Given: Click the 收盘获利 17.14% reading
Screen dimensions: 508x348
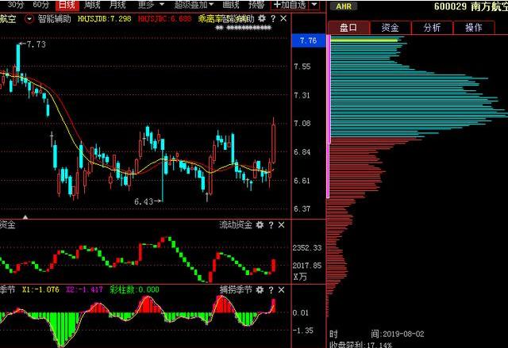Looking at the screenshot, I should pos(360,345).
